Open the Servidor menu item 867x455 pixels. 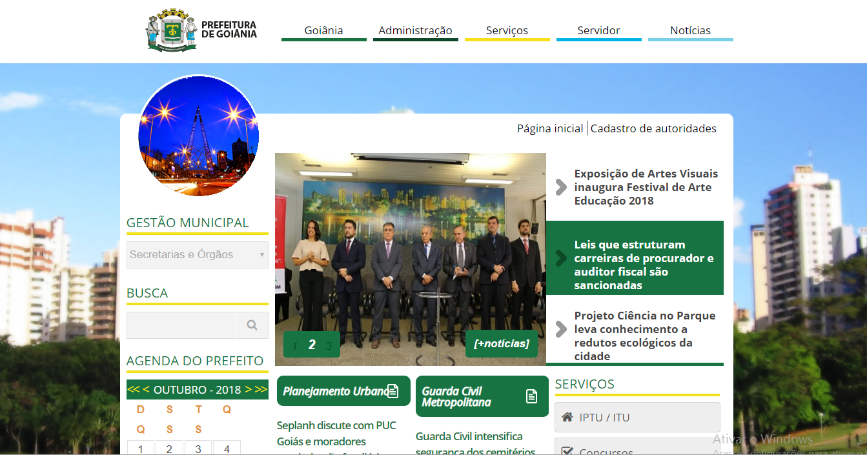coord(598,30)
